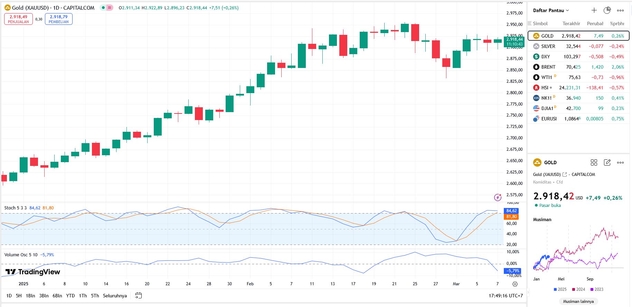632x307 pixels.
Task: Open the GOLD details three-dot menu
Action: coord(620,162)
